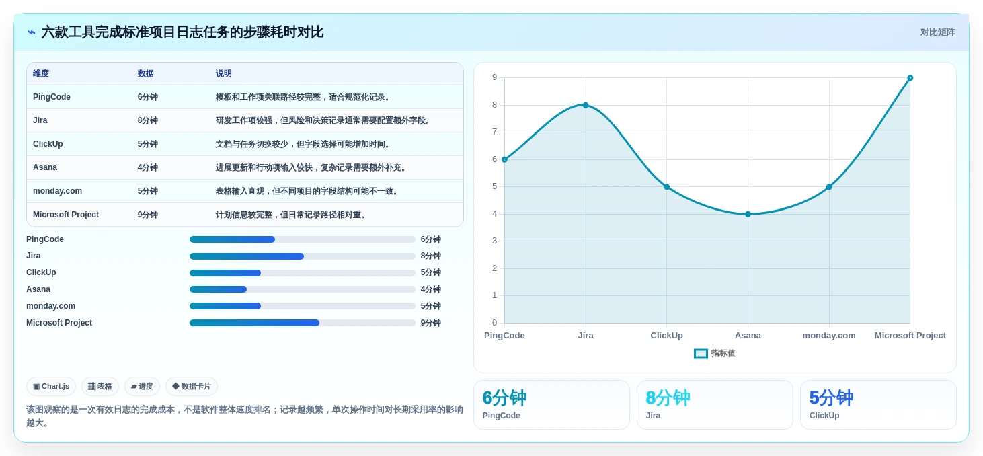Click the Microsoft Project progress bar
Screen dimensions: 983x456
(303, 323)
